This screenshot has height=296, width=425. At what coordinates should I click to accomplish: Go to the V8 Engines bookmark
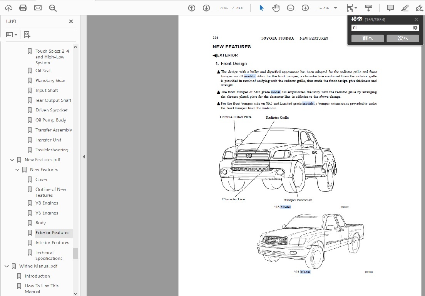(x=47, y=203)
